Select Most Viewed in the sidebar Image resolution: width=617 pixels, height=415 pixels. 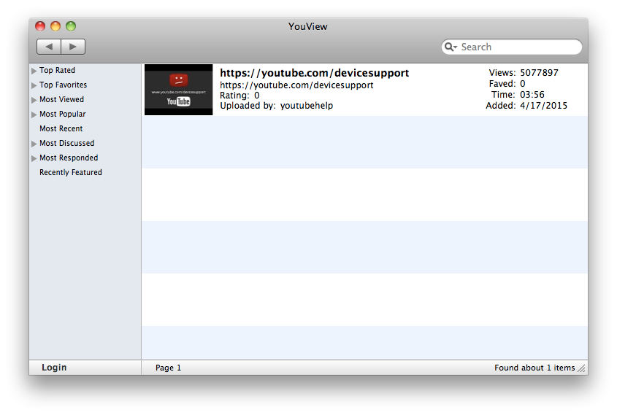click(61, 99)
